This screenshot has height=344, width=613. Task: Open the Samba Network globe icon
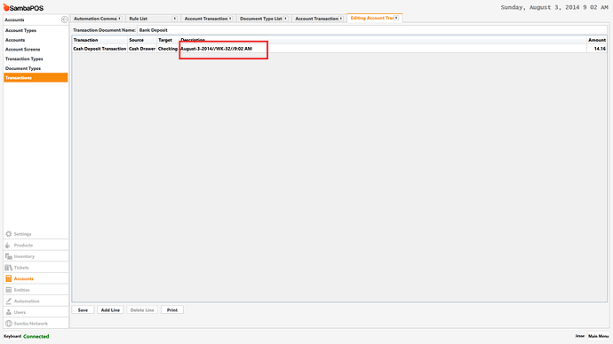(9, 324)
